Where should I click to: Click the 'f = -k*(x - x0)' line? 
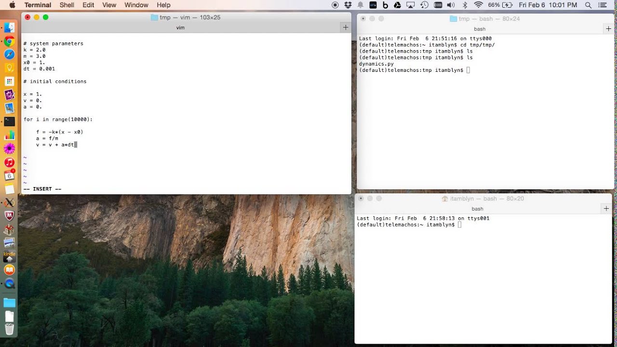click(59, 132)
